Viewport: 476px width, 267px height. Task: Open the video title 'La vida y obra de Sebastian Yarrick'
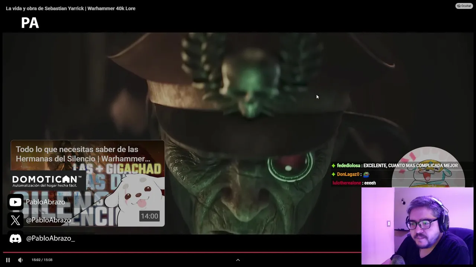point(71,9)
